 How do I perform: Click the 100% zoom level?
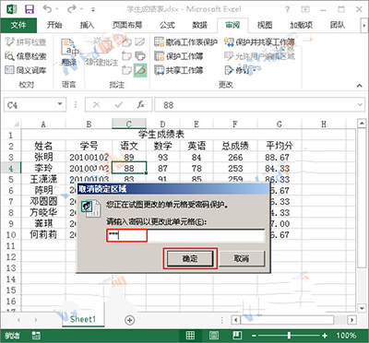[x=346, y=336]
